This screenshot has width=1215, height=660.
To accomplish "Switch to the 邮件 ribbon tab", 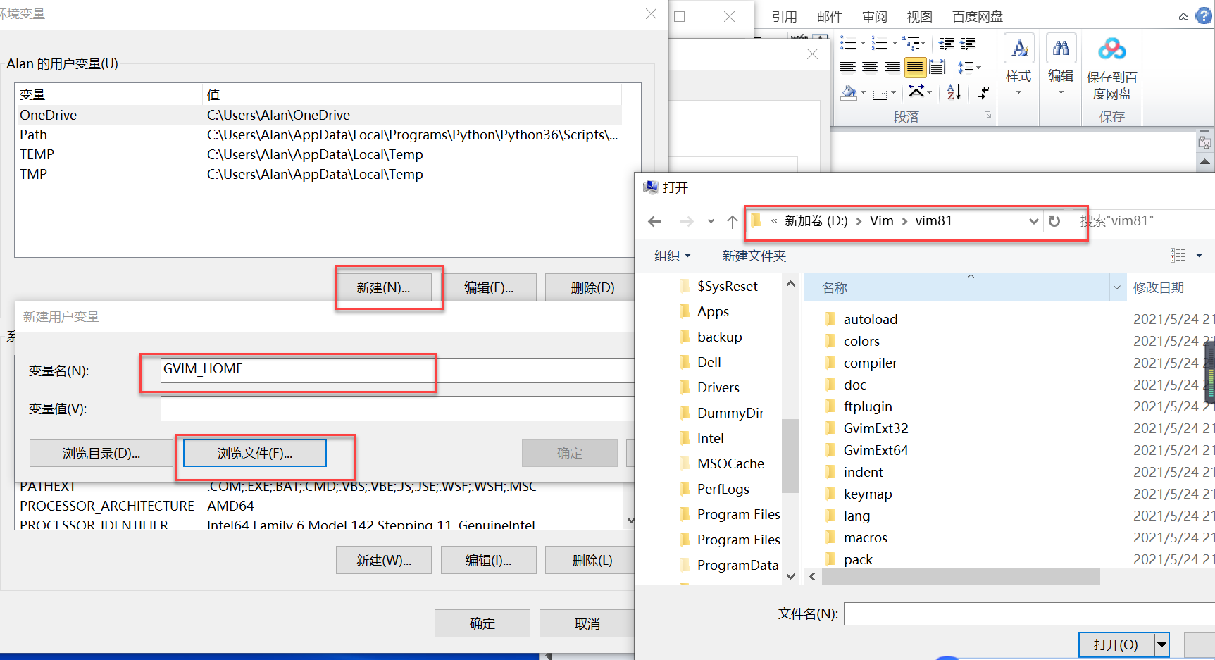I will click(830, 17).
